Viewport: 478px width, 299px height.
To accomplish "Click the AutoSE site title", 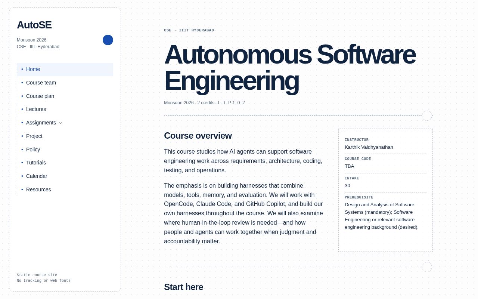I will 34,25.
